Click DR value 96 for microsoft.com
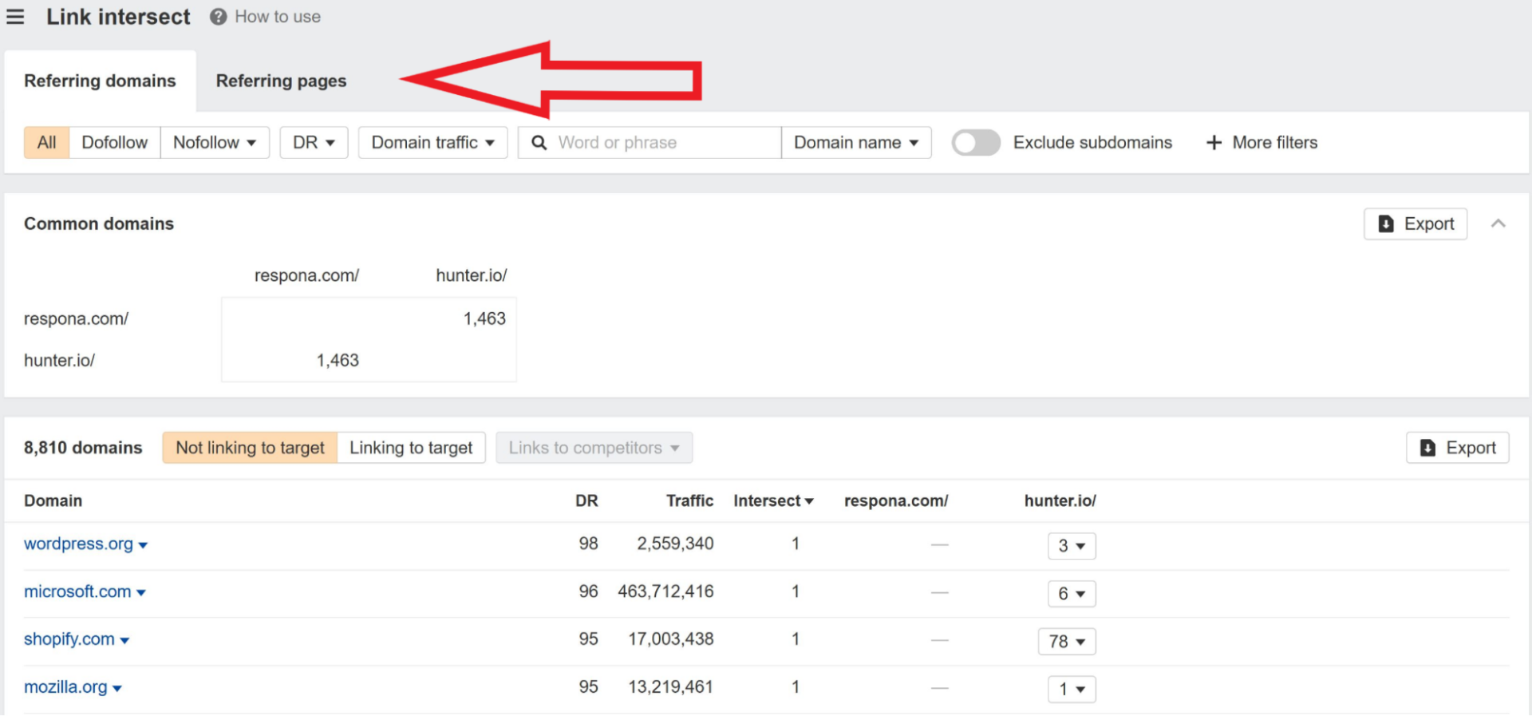Image resolution: width=1532 pixels, height=716 pixels. tap(588, 592)
